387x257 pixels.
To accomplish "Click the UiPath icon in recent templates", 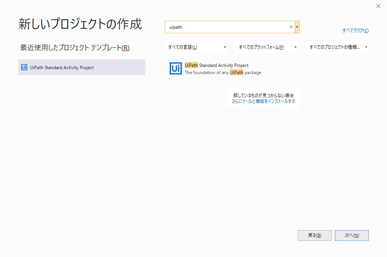I will click(24, 67).
